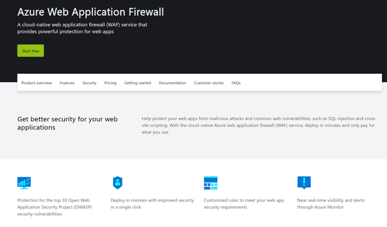Click 'Near real-time visibility and alerts' text
Viewport: 387px width, 227px height.
click(x=331, y=204)
